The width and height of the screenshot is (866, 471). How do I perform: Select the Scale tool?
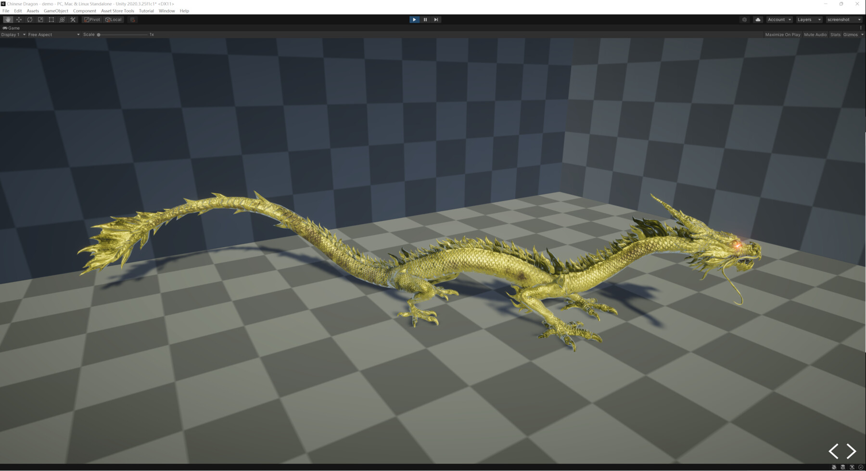pos(40,20)
